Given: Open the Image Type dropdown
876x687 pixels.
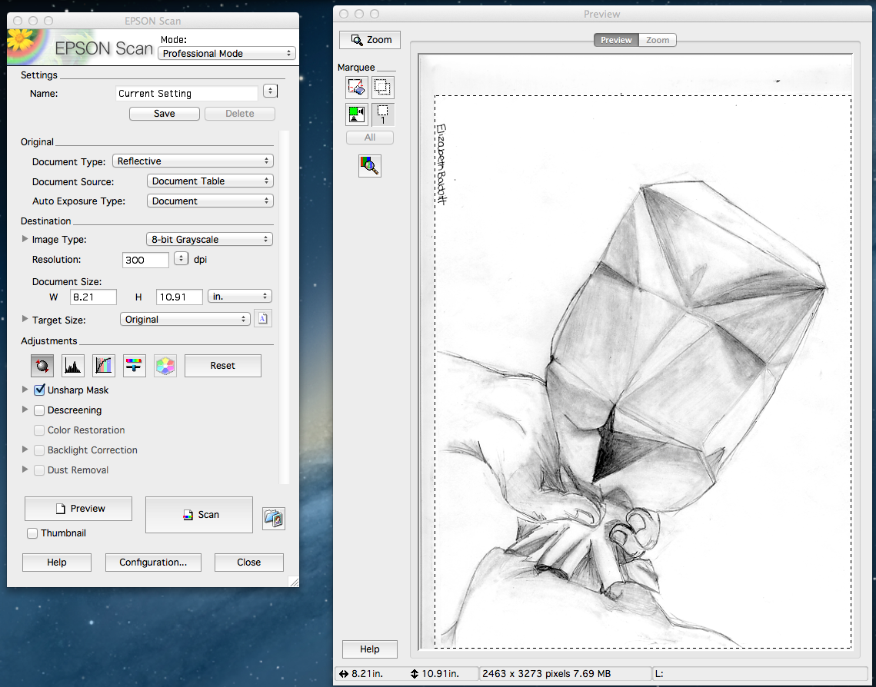Looking at the screenshot, I should click(209, 239).
